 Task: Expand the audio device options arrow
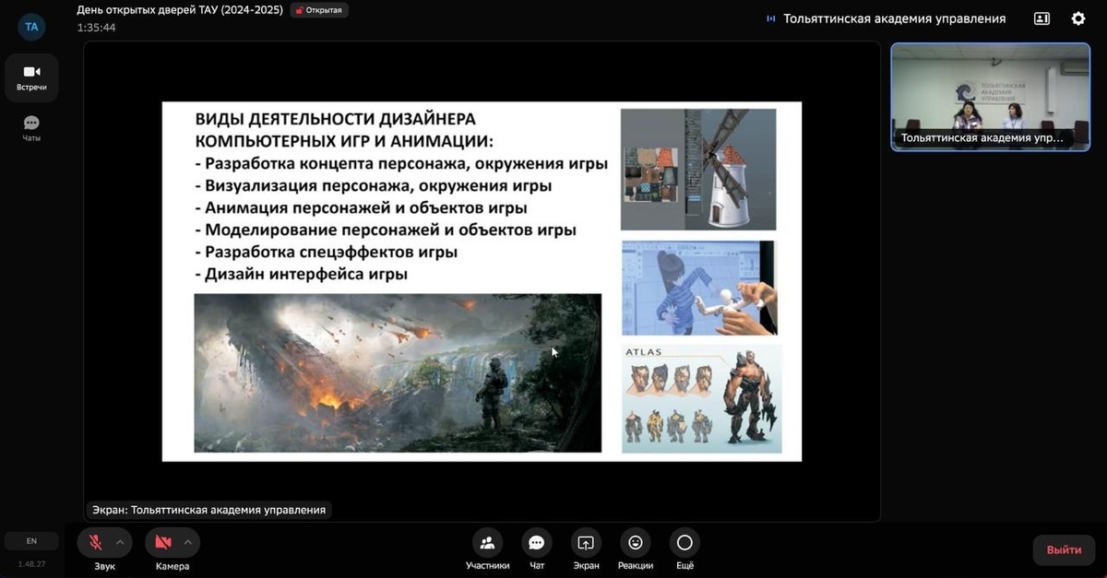click(120, 542)
